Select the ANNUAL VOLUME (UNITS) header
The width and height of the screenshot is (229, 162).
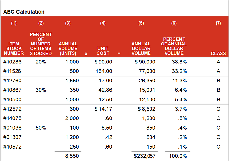tap(68, 48)
